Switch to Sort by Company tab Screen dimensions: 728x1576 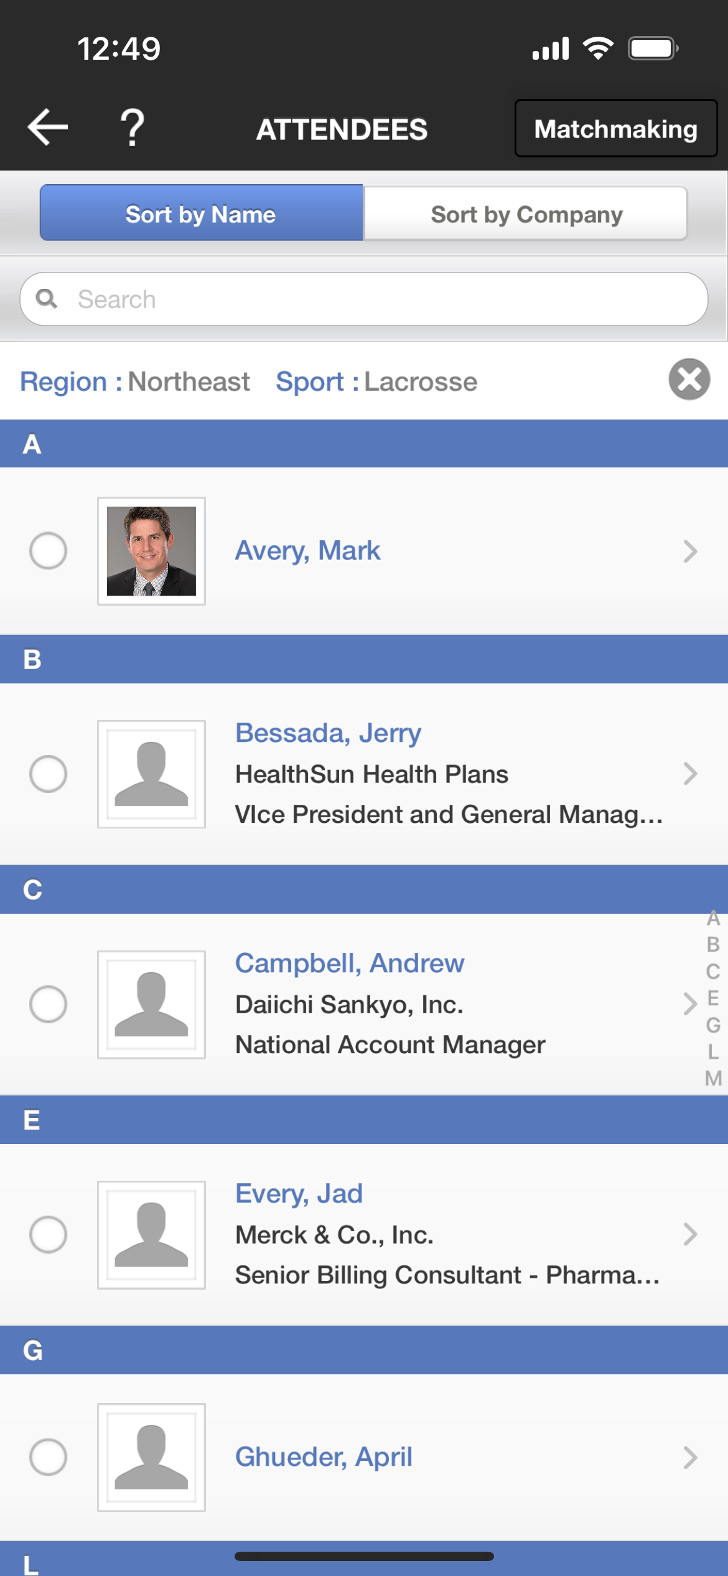click(x=526, y=213)
